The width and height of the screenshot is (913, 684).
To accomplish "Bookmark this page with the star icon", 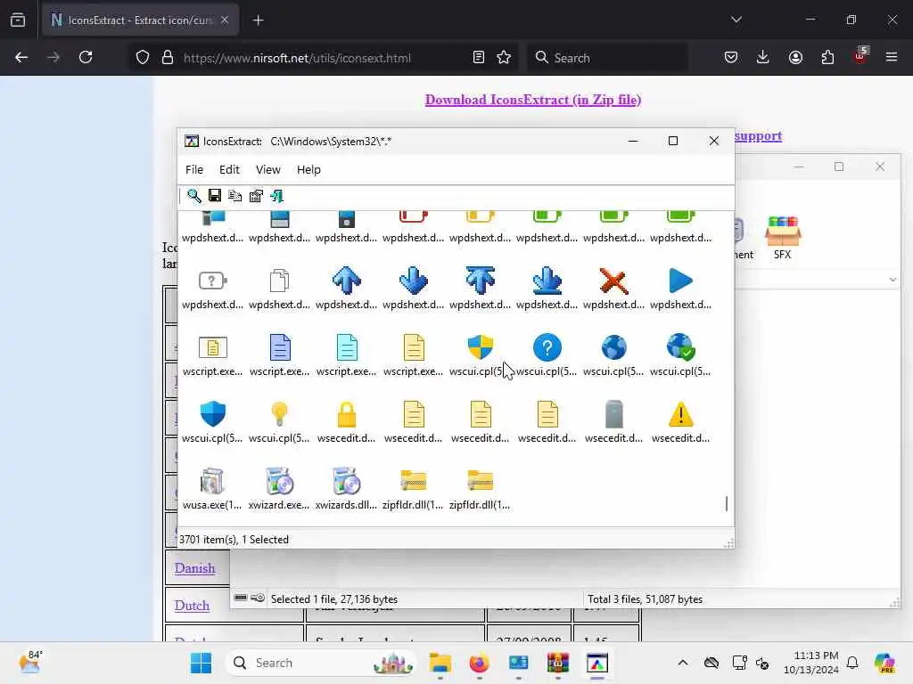I will click(x=504, y=57).
